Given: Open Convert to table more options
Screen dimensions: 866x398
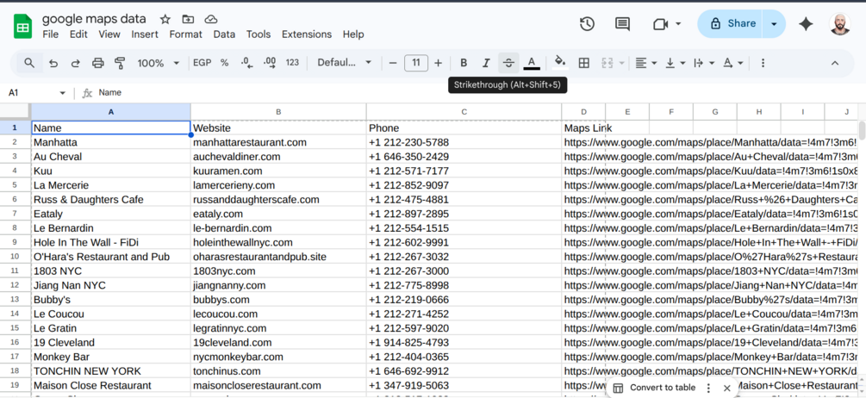Looking at the screenshot, I should (708, 388).
